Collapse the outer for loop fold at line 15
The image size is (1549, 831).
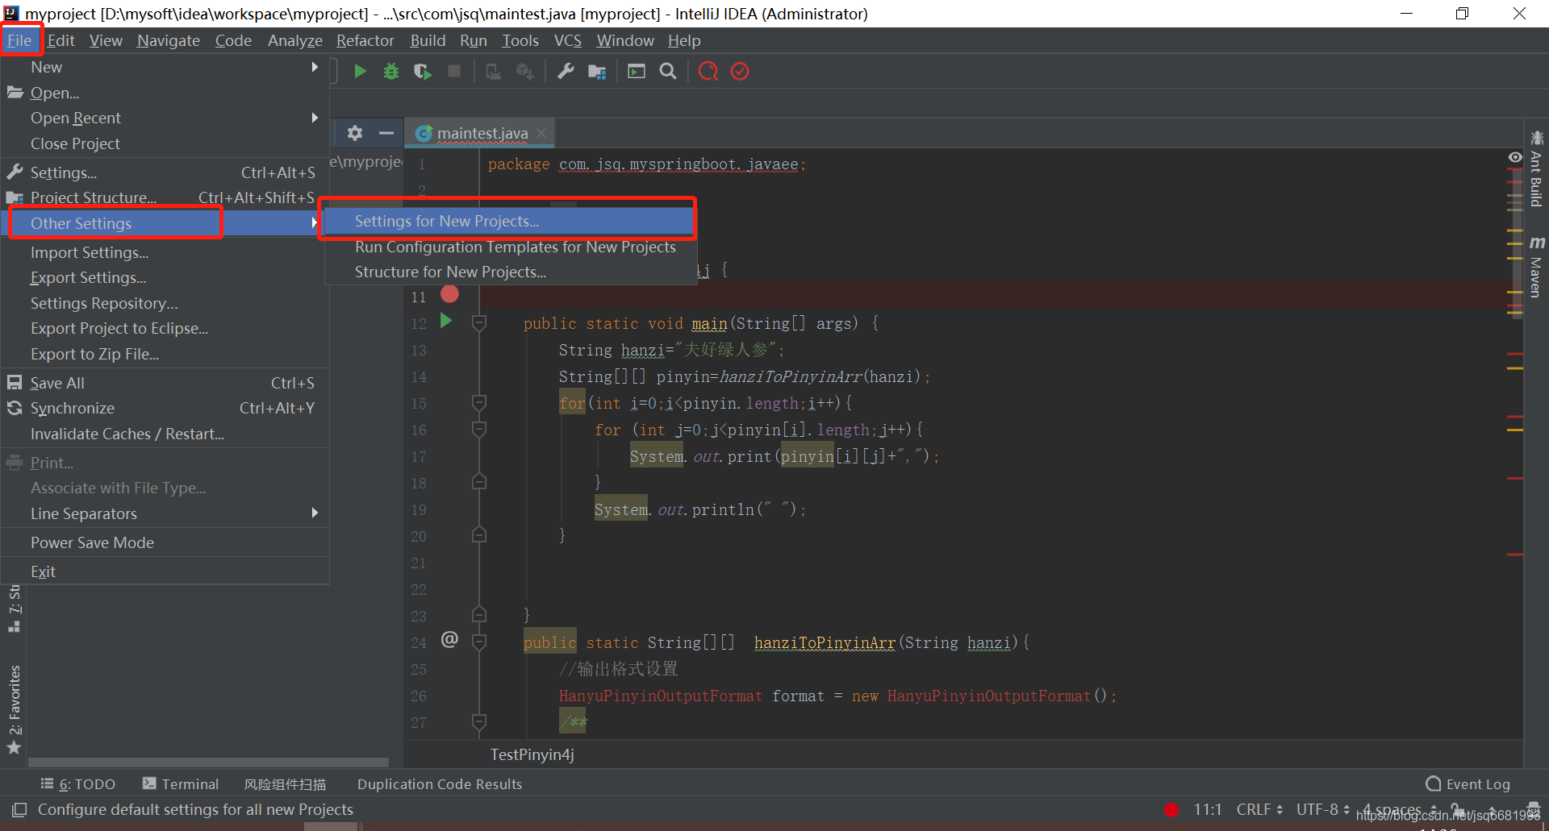(x=479, y=402)
